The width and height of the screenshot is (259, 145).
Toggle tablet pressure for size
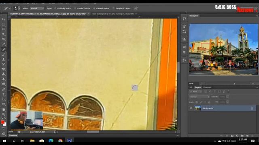[x=136, y=8]
